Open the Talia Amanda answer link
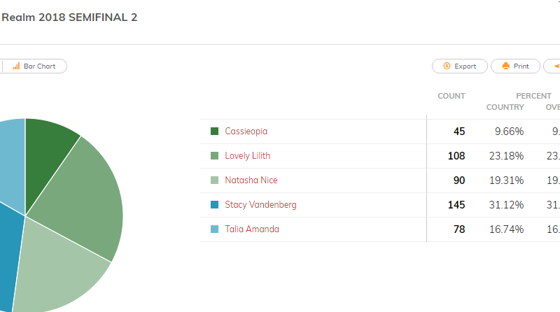Viewport: 560px width, 312px height. pyautogui.click(x=252, y=229)
